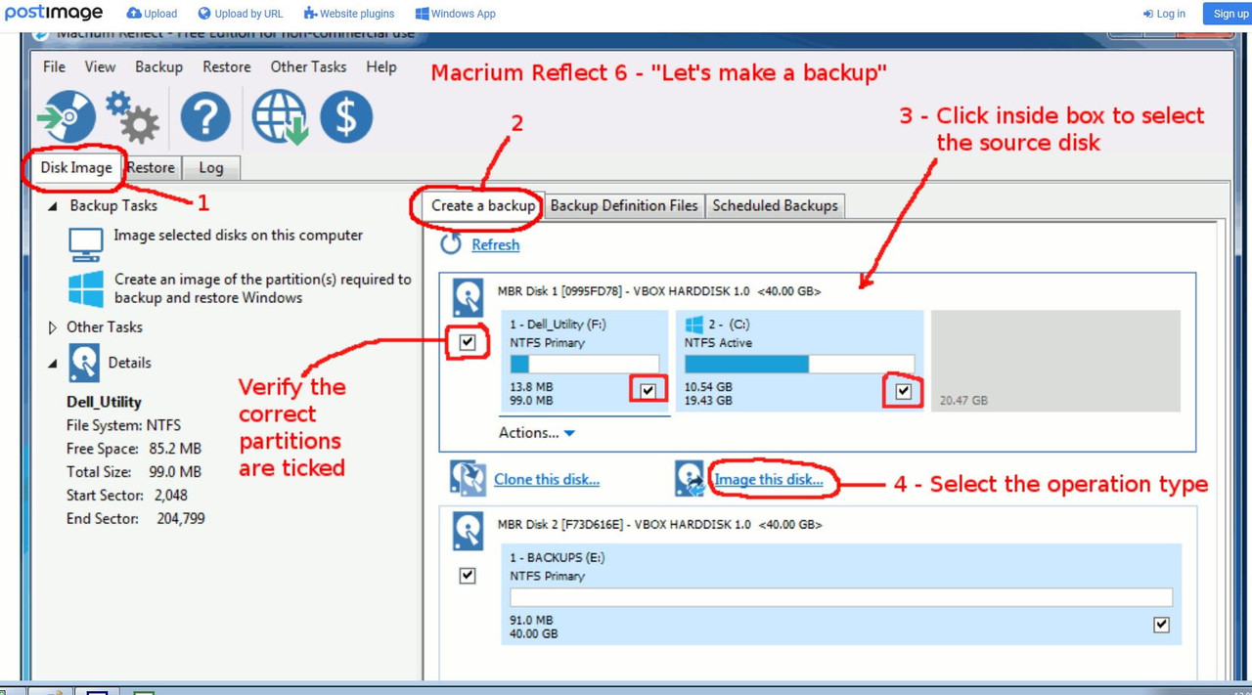Open Website plugins link
Viewport: 1252px width, 695px height.
click(349, 14)
